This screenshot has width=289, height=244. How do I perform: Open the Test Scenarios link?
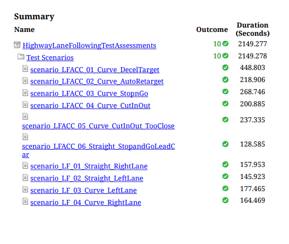[50, 57]
